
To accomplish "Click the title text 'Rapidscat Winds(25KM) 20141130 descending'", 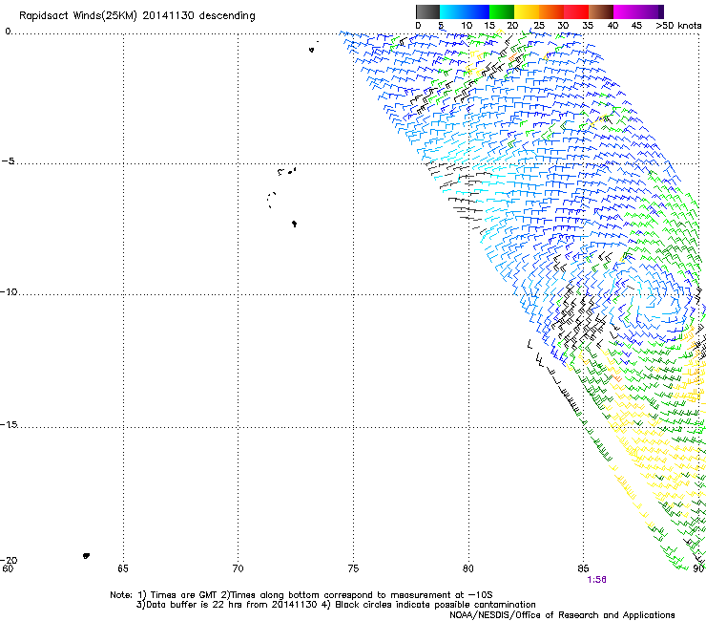I will pyautogui.click(x=136, y=16).
